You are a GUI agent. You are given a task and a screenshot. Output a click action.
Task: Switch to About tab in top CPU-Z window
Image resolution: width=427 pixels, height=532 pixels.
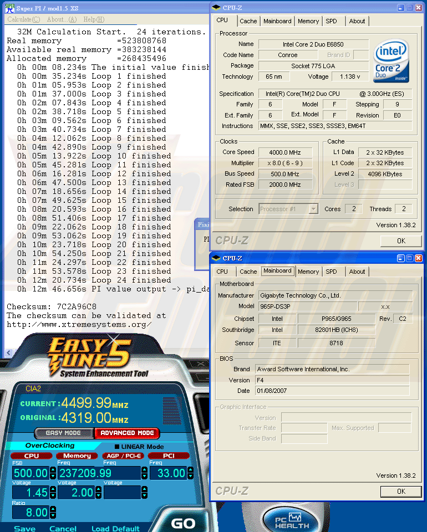point(357,21)
